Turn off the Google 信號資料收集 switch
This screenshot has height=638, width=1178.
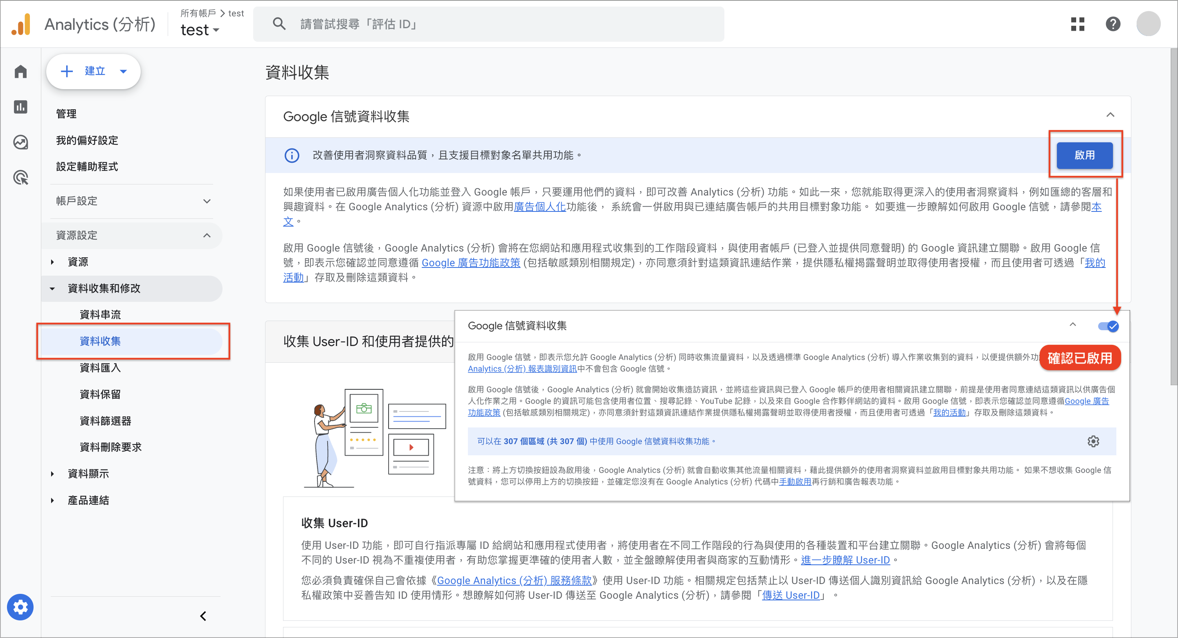pyautogui.click(x=1108, y=326)
